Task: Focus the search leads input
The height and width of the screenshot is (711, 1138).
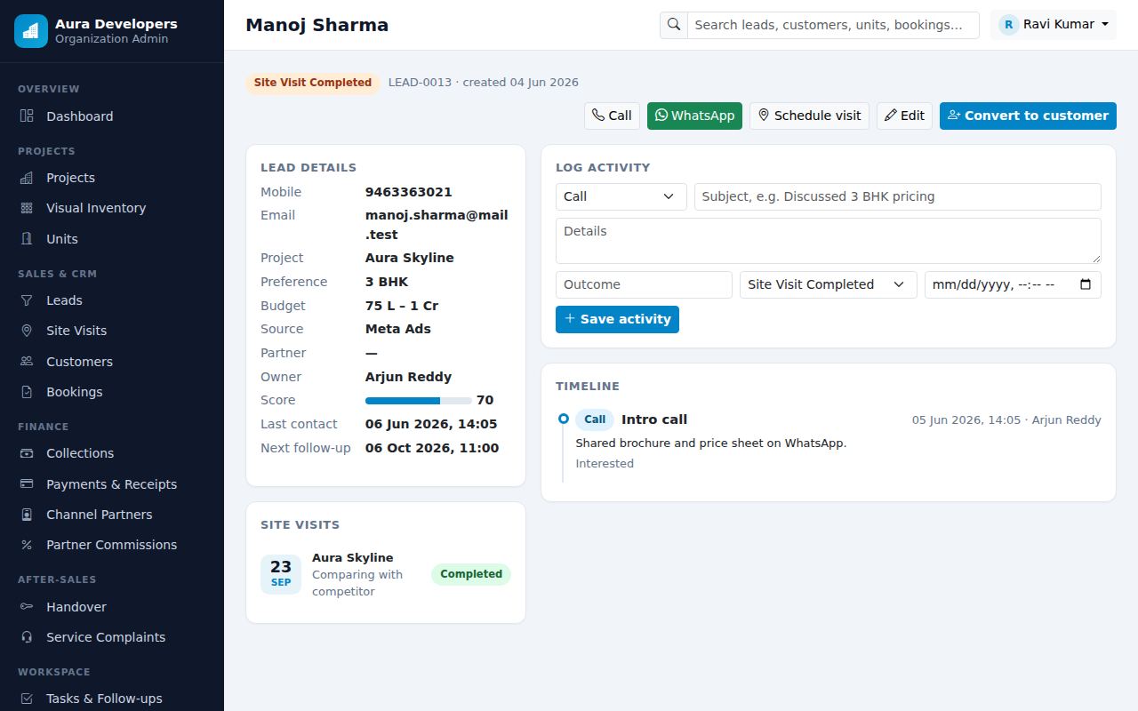Action: (833, 25)
